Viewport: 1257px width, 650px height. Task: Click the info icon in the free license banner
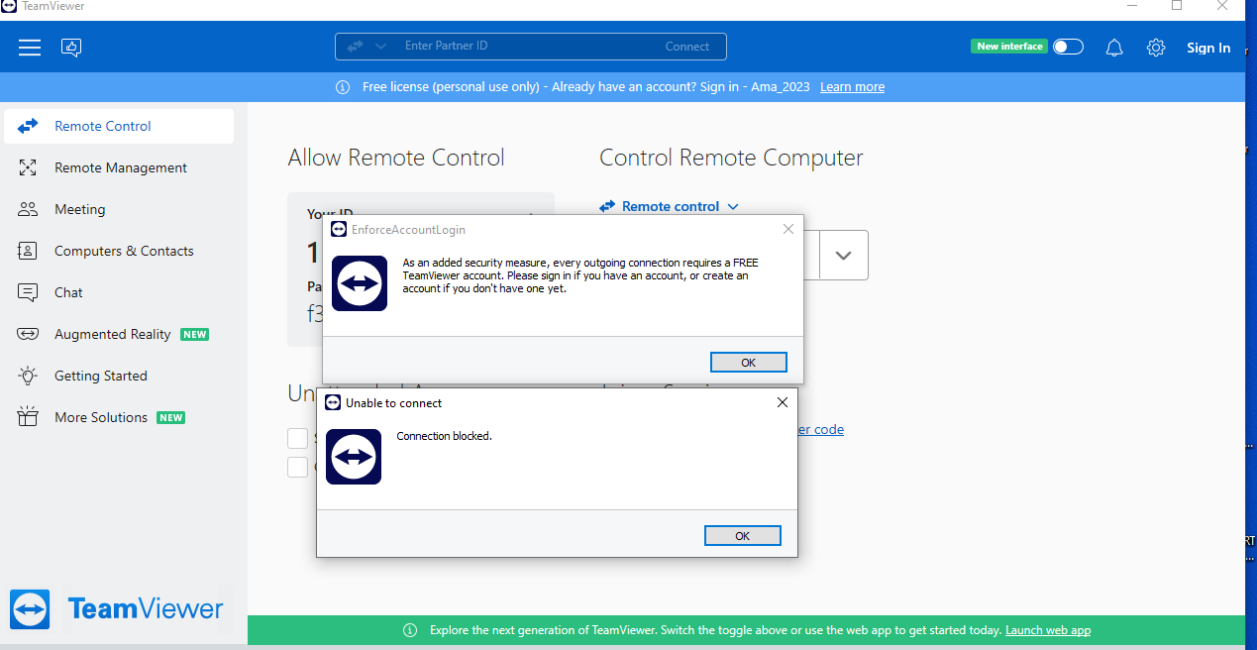point(343,87)
